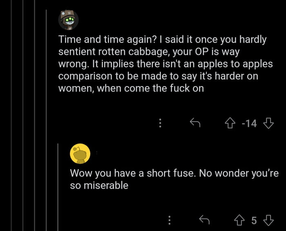Open the yellow Snoo avatar's profile
Screen dimensions: 286x231
click(x=80, y=154)
